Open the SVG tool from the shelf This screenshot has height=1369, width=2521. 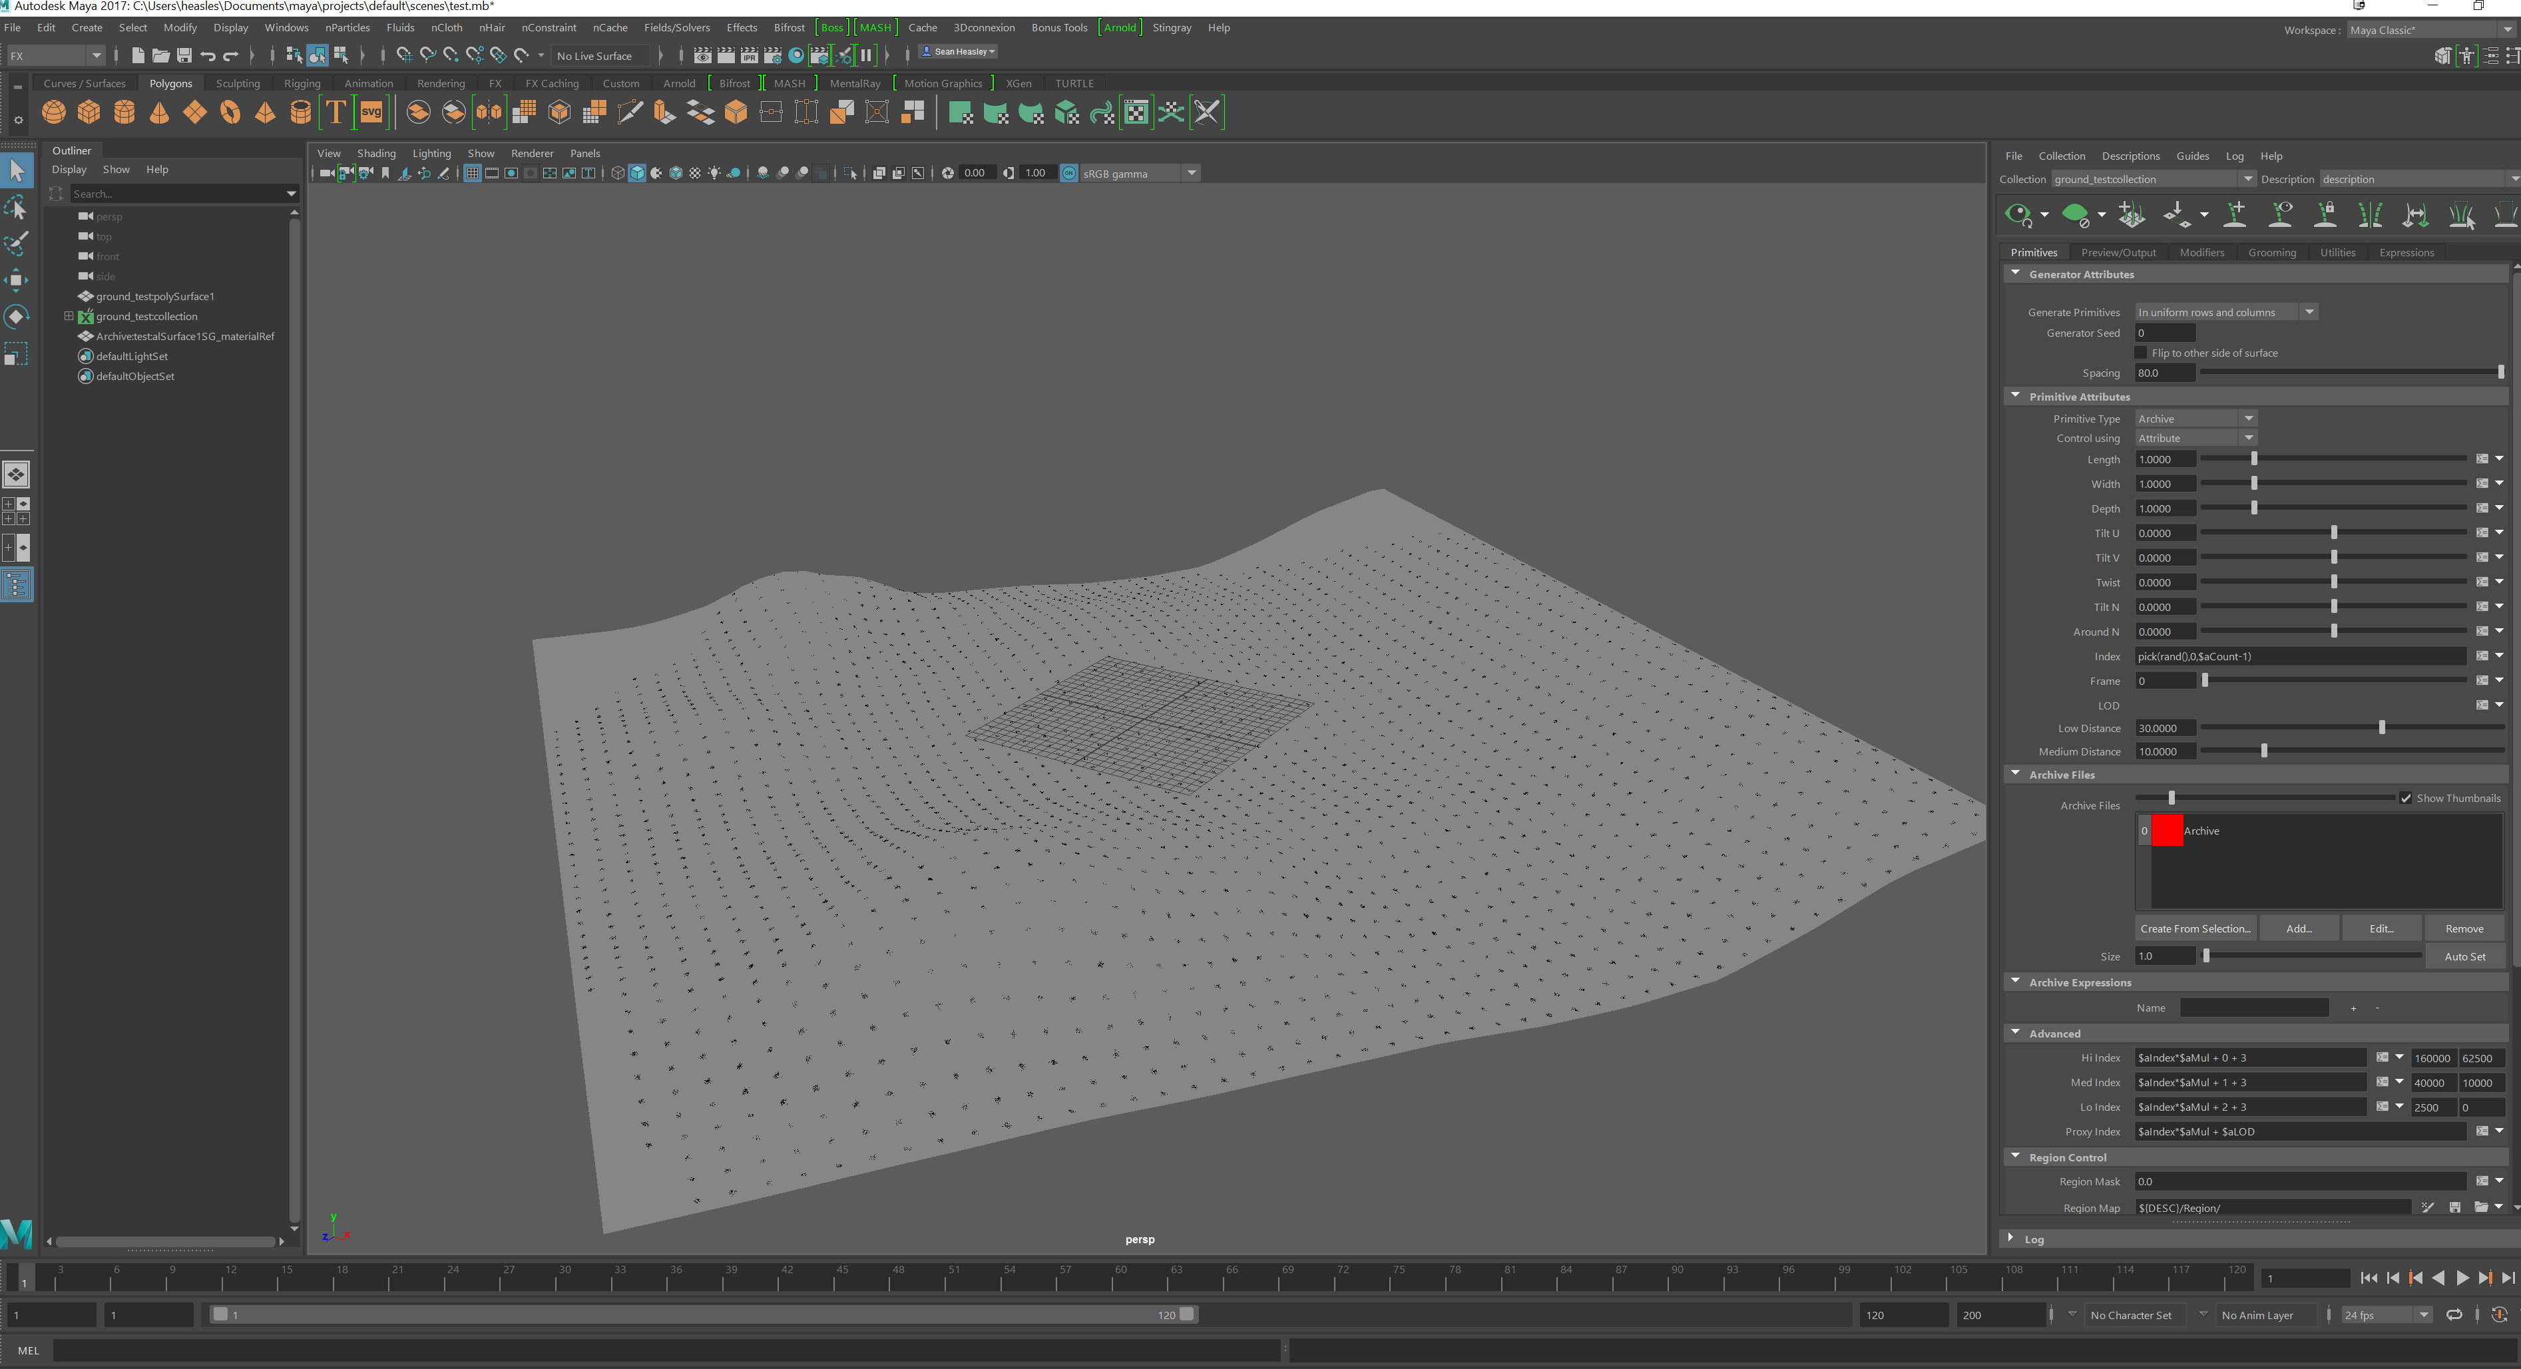point(371,112)
